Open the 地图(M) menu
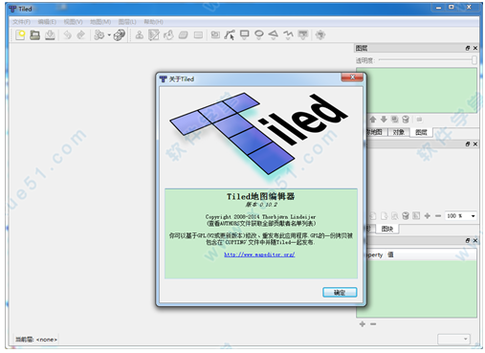This screenshot has width=485, height=353. click(x=100, y=22)
